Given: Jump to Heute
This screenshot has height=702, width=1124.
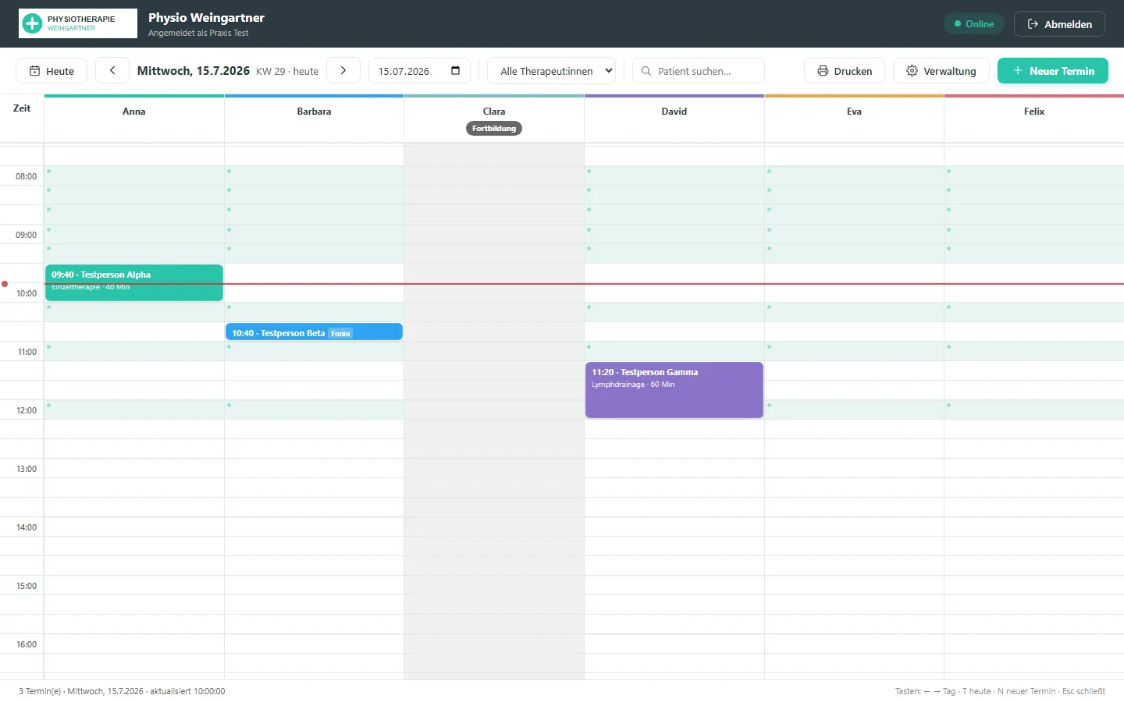Looking at the screenshot, I should pos(52,71).
